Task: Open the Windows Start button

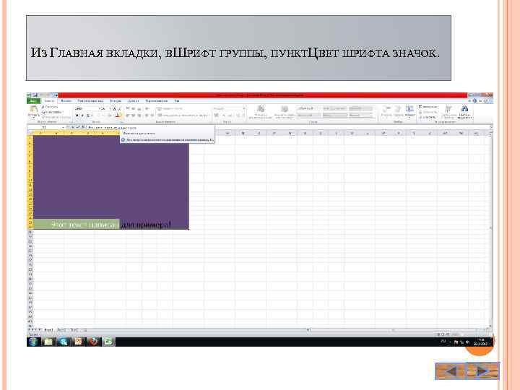Action: (x=33, y=342)
